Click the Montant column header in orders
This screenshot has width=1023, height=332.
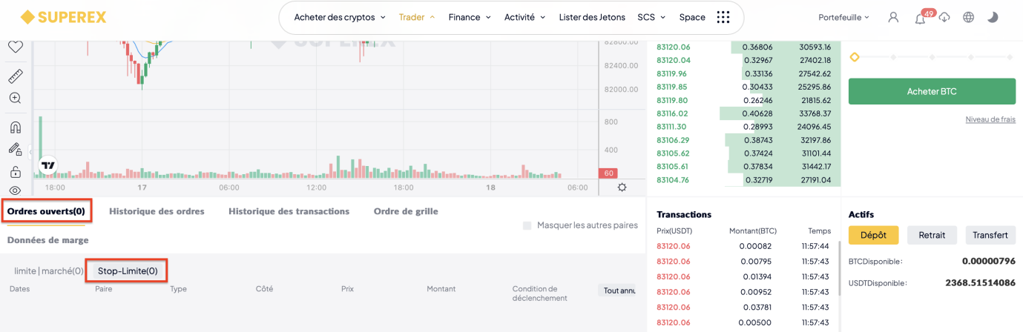pos(441,289)
